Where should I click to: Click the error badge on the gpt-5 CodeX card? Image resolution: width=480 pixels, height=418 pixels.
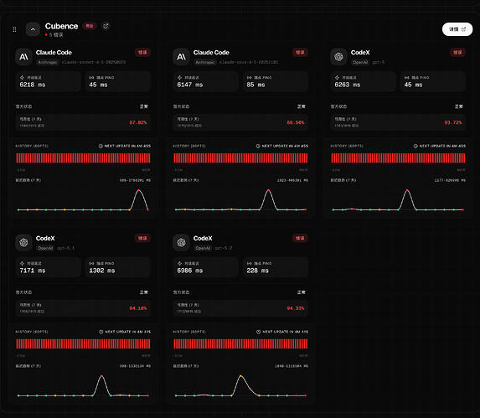457,53
